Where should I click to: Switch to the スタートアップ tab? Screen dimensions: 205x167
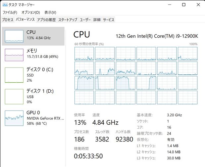pyautogui.click(x=68, y=20)
